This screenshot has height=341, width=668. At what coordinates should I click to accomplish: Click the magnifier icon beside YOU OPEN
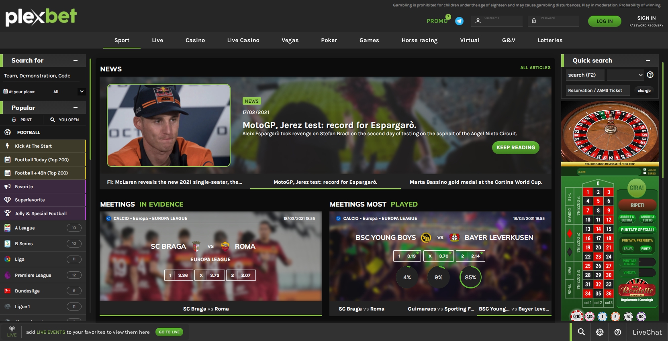53,120
